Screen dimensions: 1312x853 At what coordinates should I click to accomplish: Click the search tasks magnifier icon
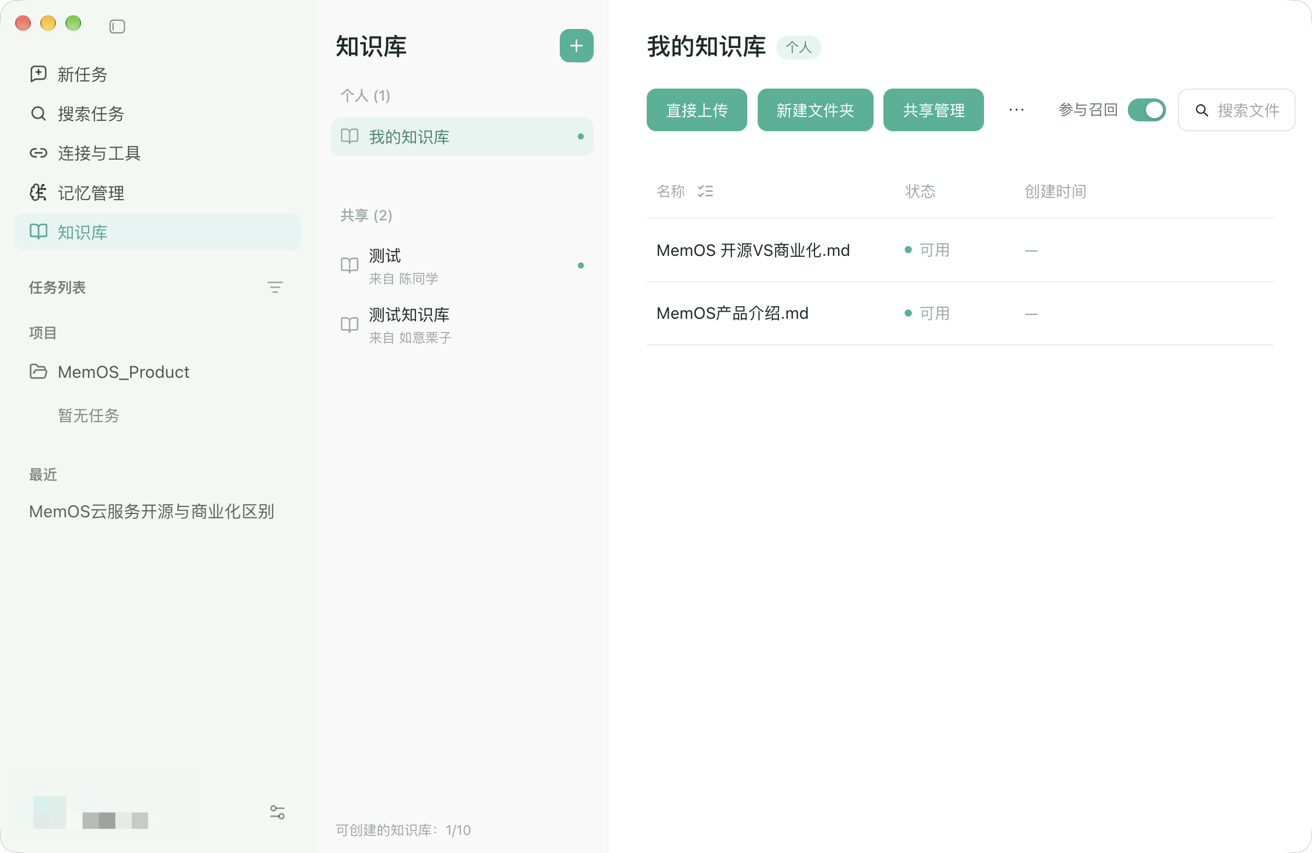pyautogui.click(x=38, y=114)
